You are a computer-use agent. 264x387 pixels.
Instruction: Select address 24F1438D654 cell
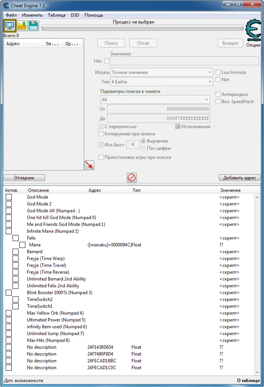100,347
